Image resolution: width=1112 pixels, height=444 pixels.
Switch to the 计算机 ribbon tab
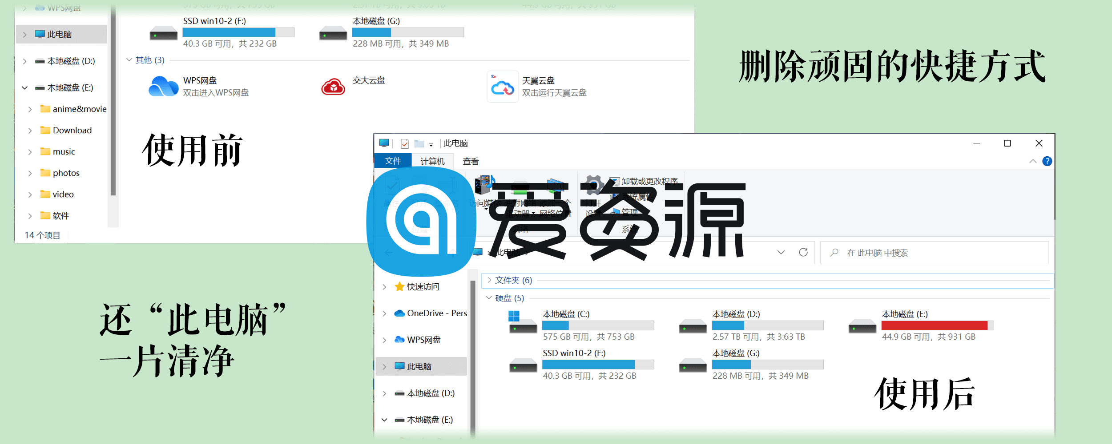click(432, 161)
